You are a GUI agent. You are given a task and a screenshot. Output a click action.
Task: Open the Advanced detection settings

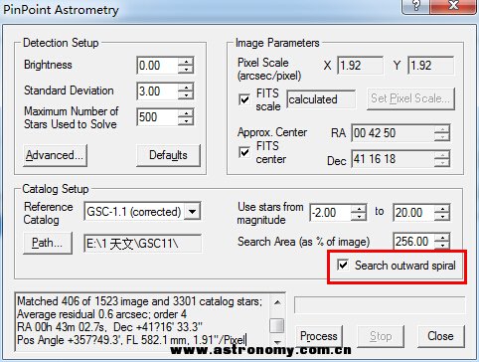click(x=55, y=155)
